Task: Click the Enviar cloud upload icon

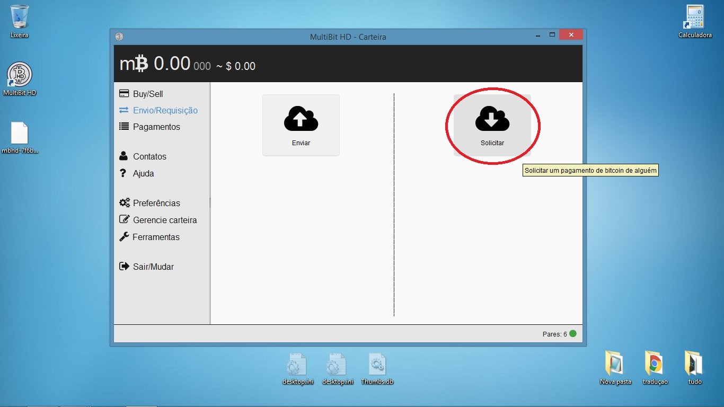Action: pyautogui.click(x=301, y=119)
